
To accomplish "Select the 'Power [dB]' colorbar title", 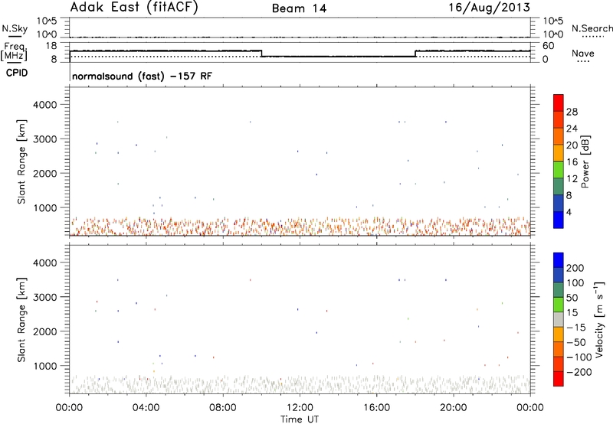I will (585, 161).
